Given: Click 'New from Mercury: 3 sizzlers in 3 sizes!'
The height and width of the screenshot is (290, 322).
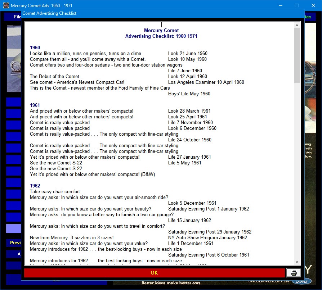Looking at the screenshot, I should tap(72, 237).
